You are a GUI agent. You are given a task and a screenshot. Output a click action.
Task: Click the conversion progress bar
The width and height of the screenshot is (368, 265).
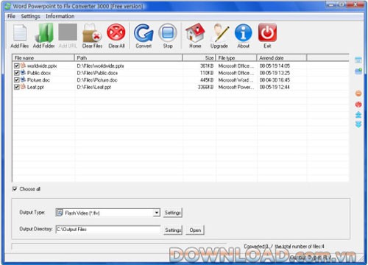(119, 247)
